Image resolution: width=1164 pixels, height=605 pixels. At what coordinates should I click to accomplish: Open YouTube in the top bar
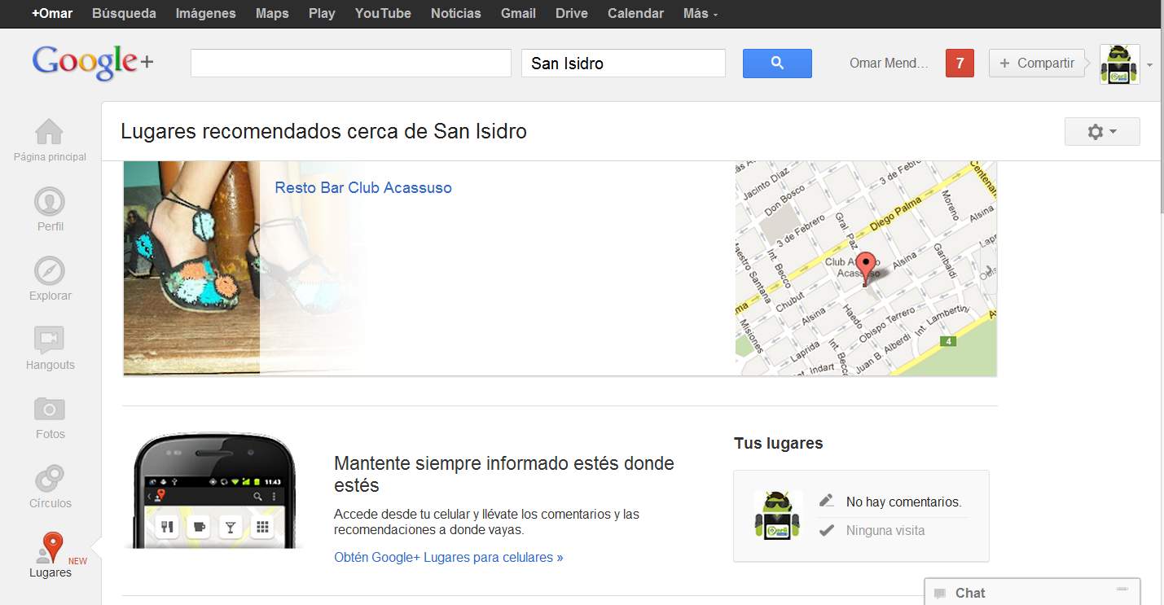coord(383,14)
